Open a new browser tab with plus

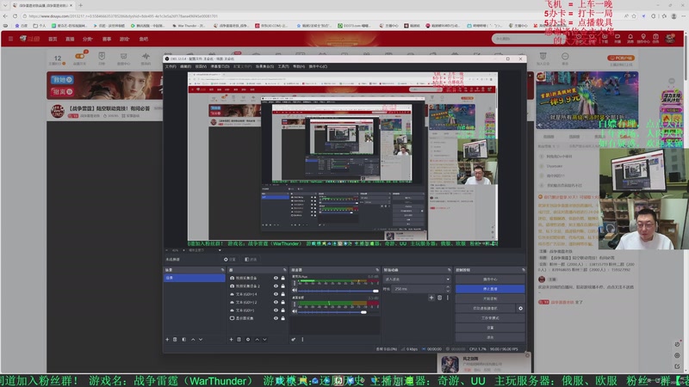pyautogui.click(x=80, y=5)
